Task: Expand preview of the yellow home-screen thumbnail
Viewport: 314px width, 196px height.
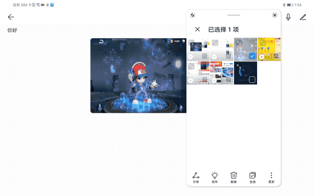Action: (262, 43)
